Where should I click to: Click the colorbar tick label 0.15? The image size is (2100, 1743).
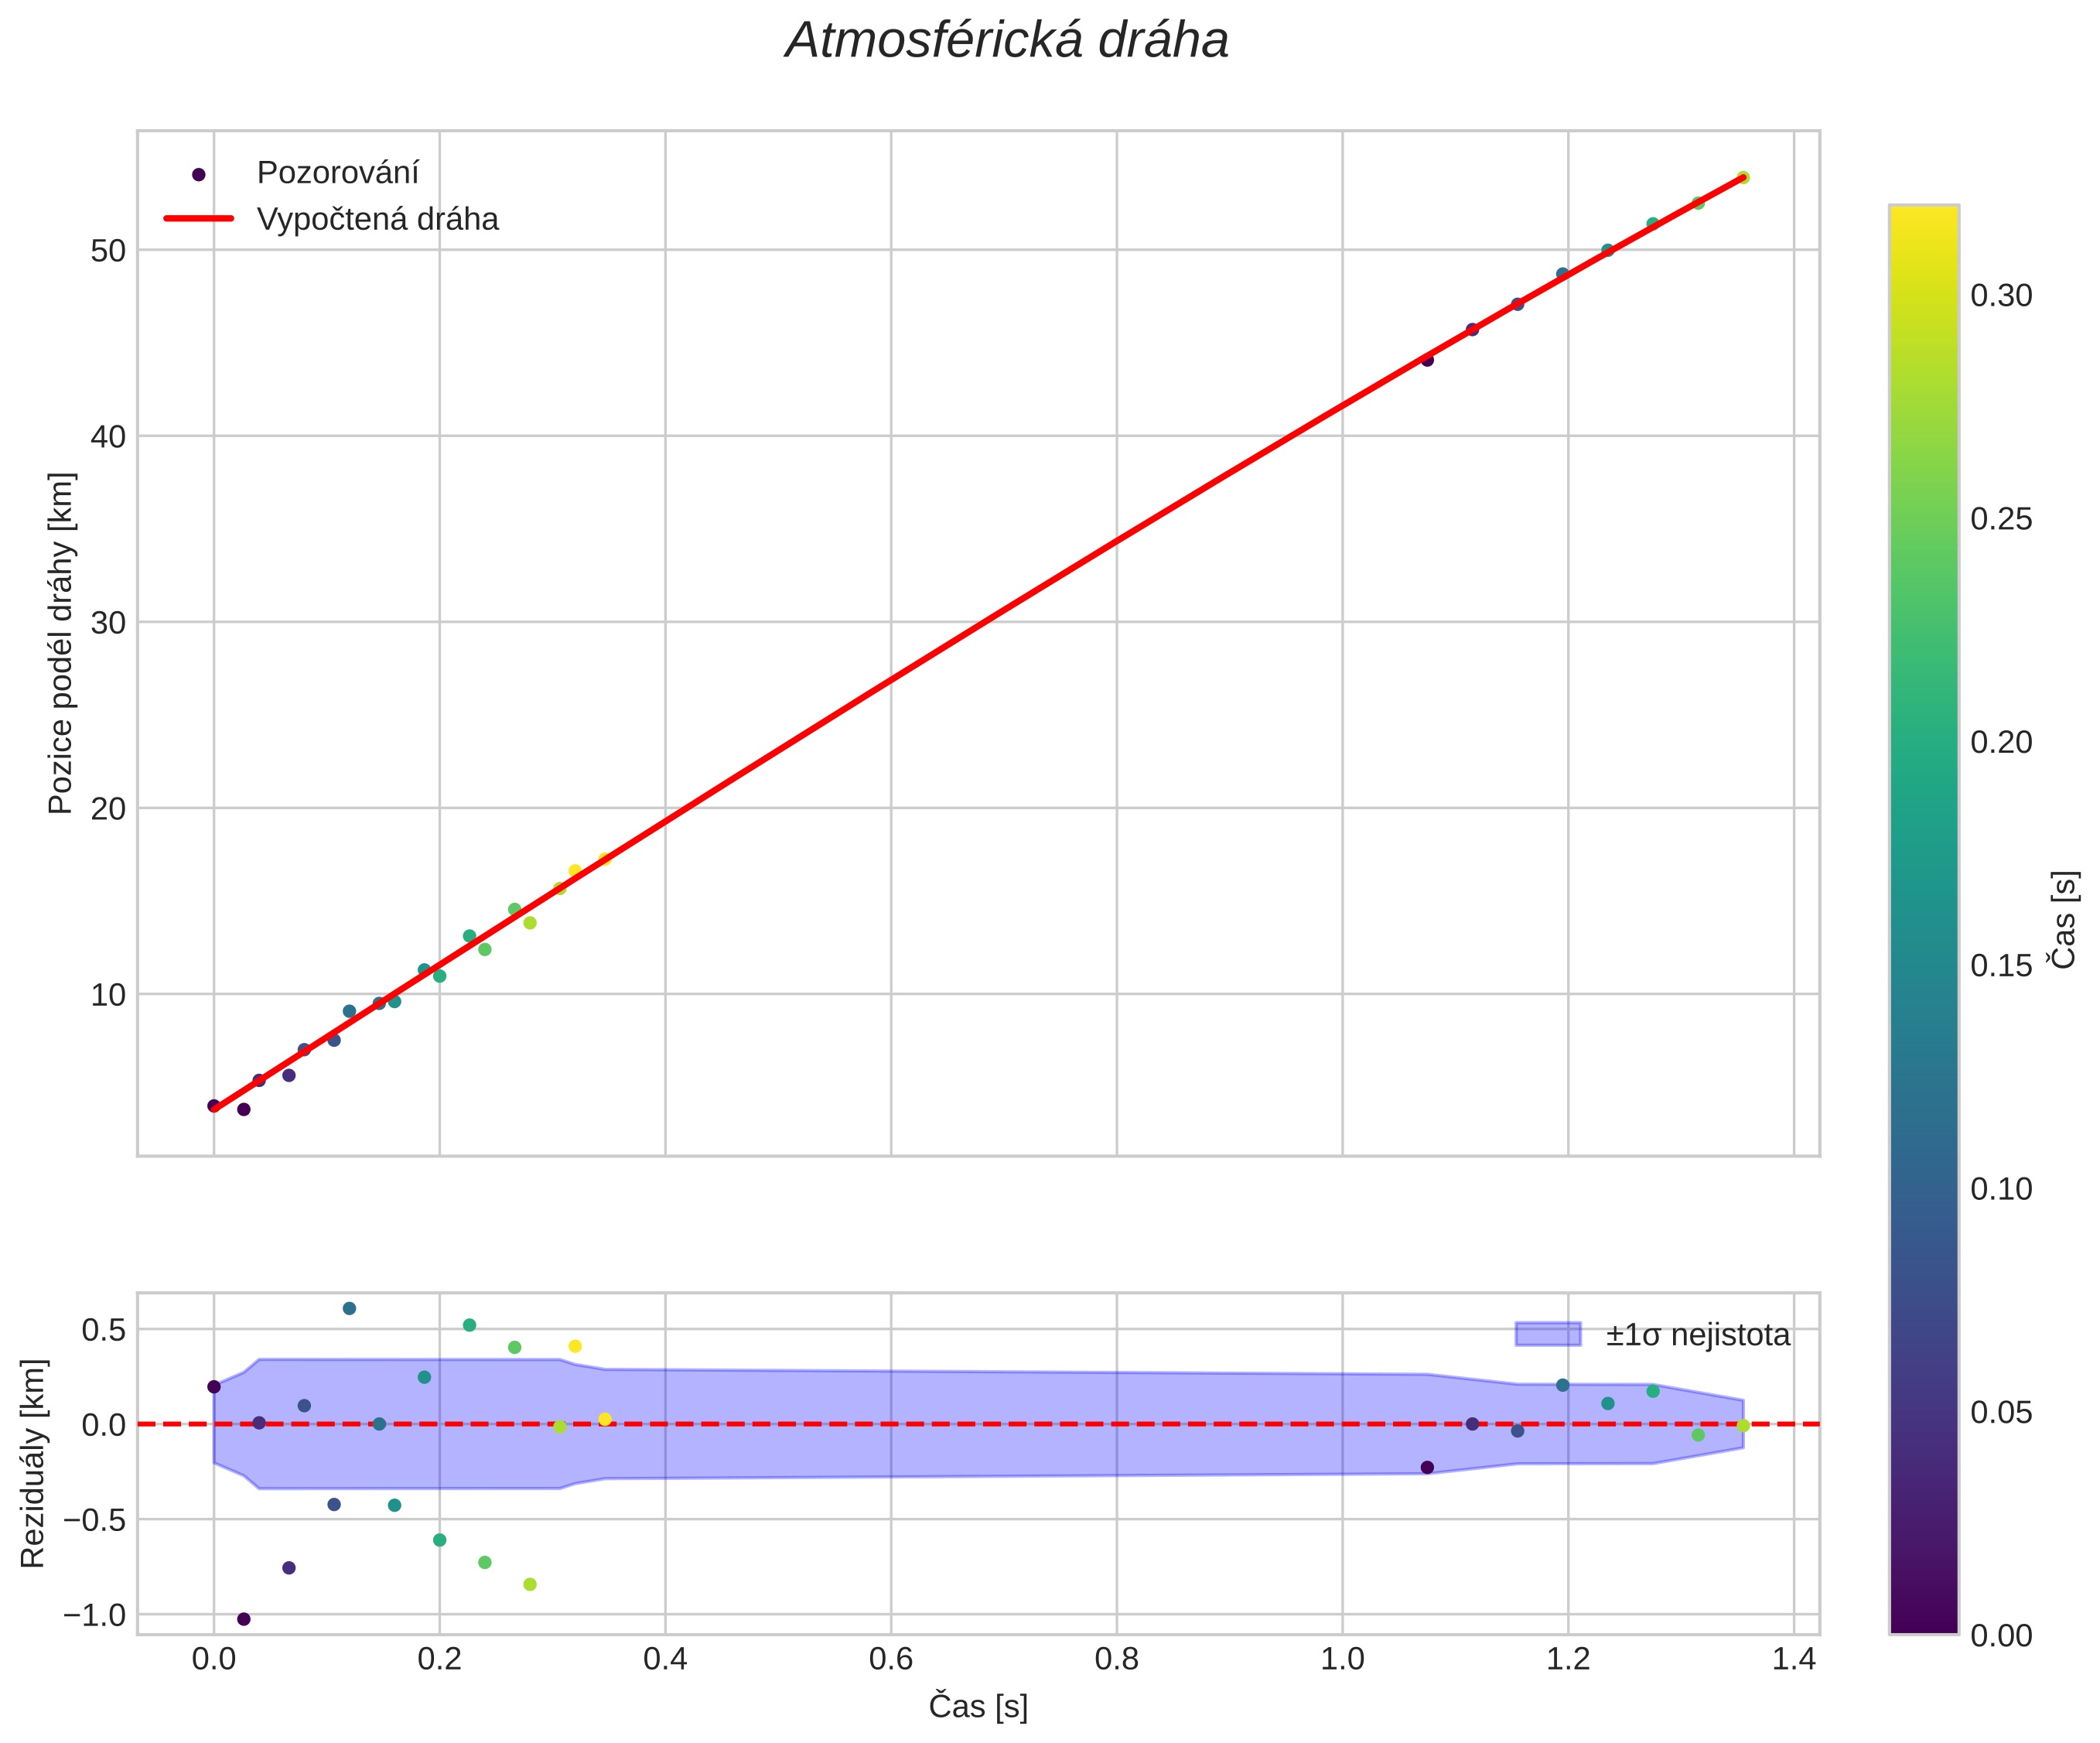[2000, 966]
